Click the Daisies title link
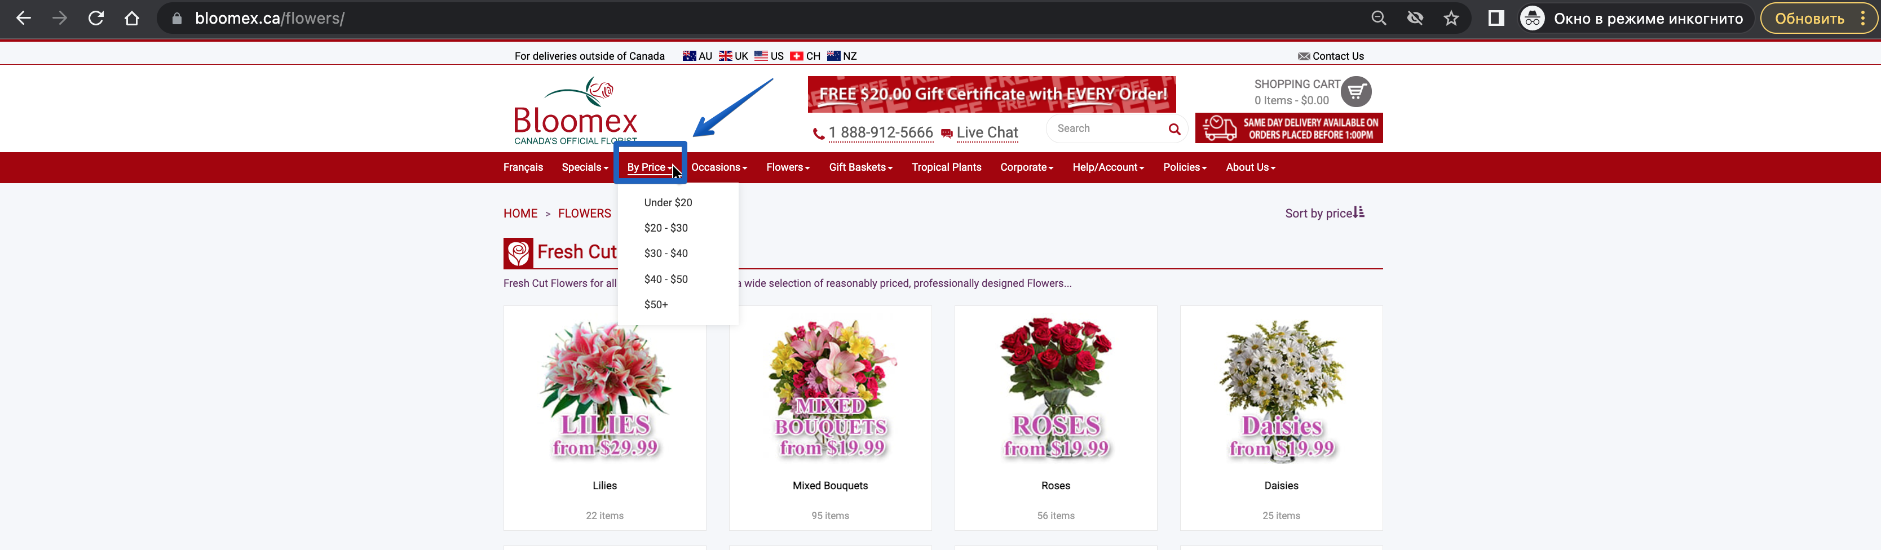 pyautogui.click(x=1282, y=486)
